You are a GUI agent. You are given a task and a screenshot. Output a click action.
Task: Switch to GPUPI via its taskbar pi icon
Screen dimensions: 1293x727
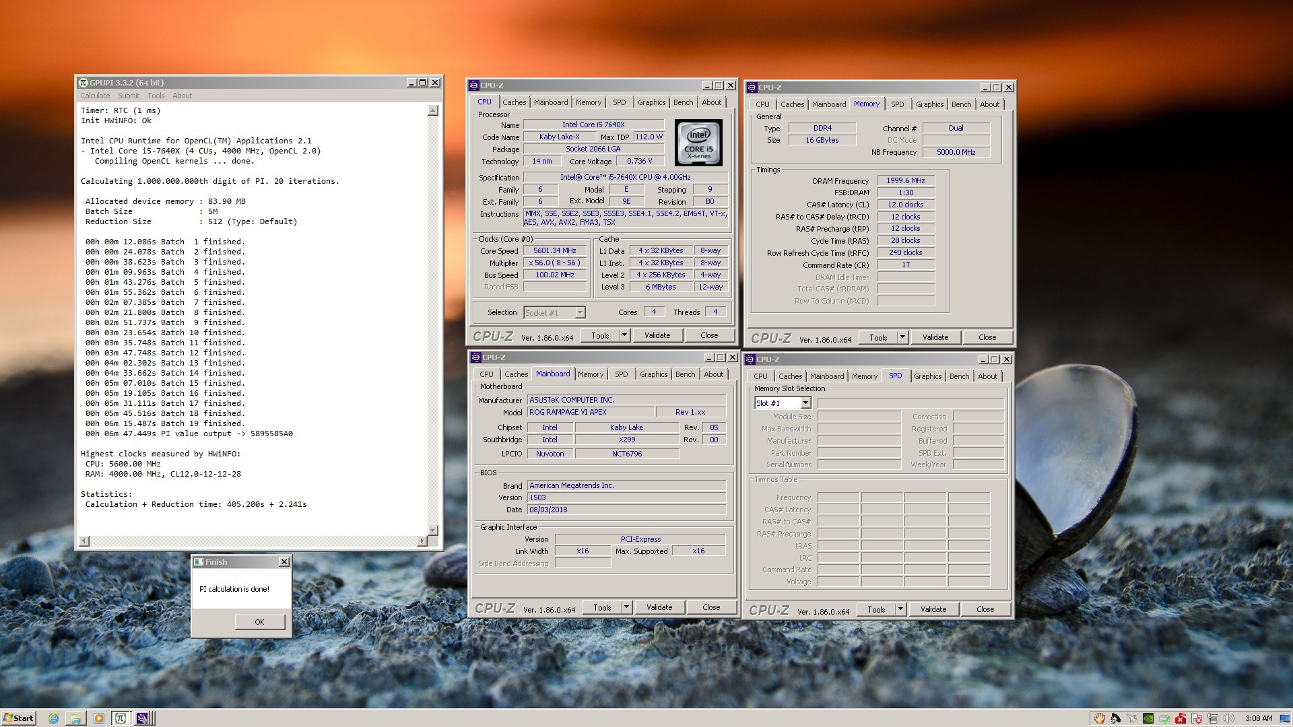tap(121, 718)
